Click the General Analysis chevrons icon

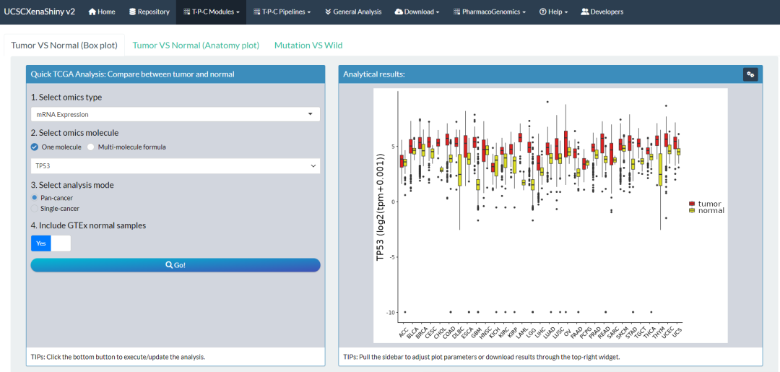(328, 12)
